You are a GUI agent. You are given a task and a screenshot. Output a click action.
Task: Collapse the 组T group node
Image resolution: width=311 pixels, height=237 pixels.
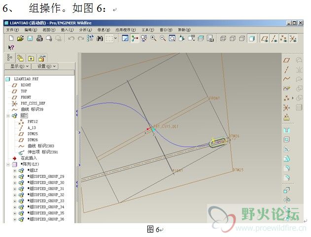[x=8, y=116]
